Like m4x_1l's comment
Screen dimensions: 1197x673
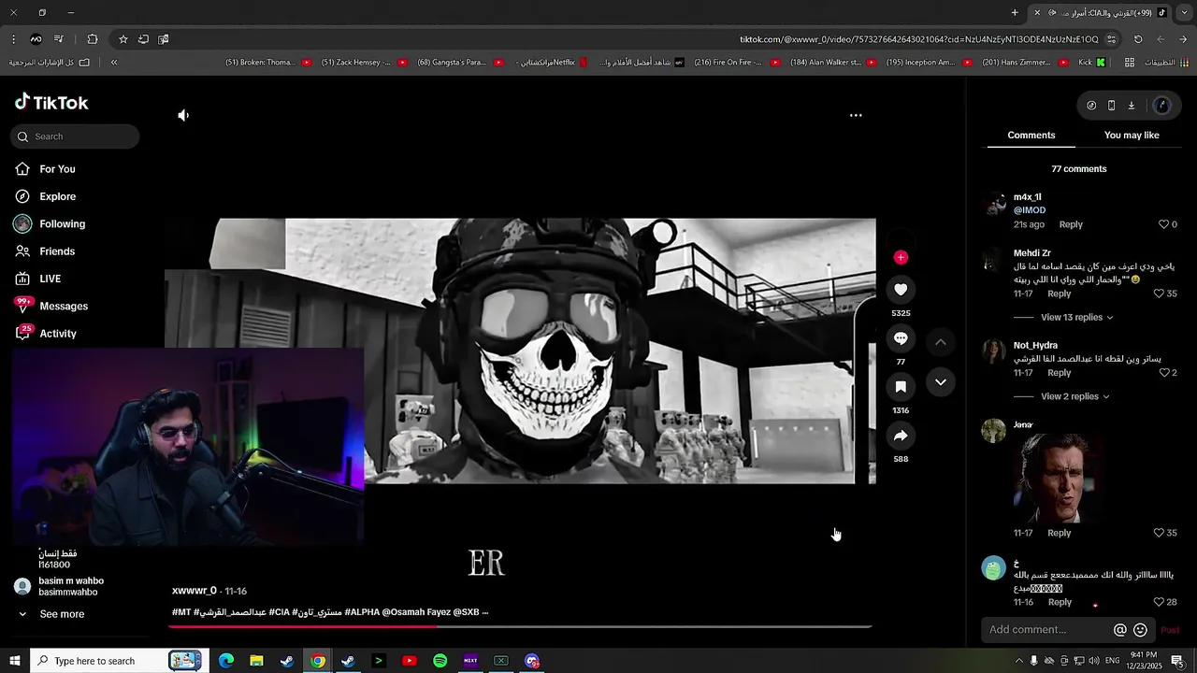(1163, 224)
